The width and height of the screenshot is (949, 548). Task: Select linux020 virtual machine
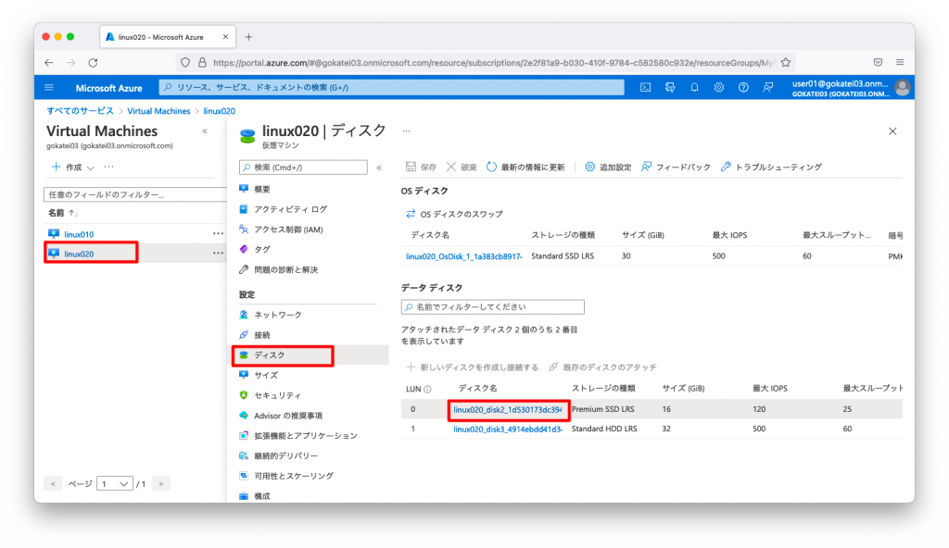coord(79,254)
